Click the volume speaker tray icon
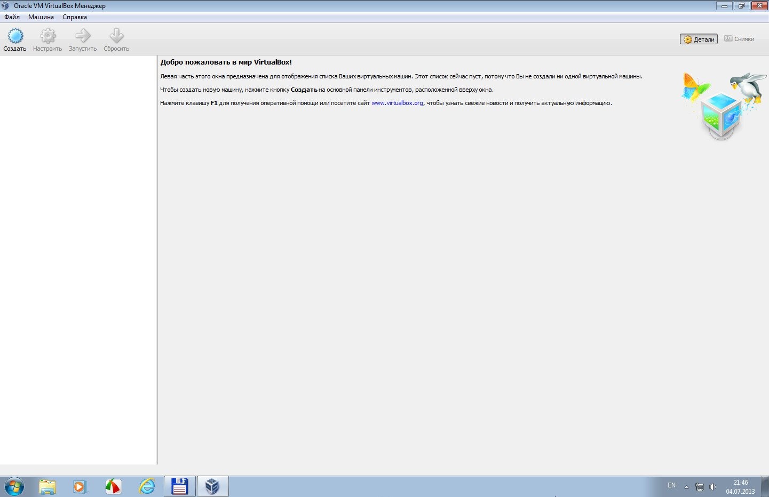This screenshot has height=497, width=769. pyautogui.click(x=712, y=487)
